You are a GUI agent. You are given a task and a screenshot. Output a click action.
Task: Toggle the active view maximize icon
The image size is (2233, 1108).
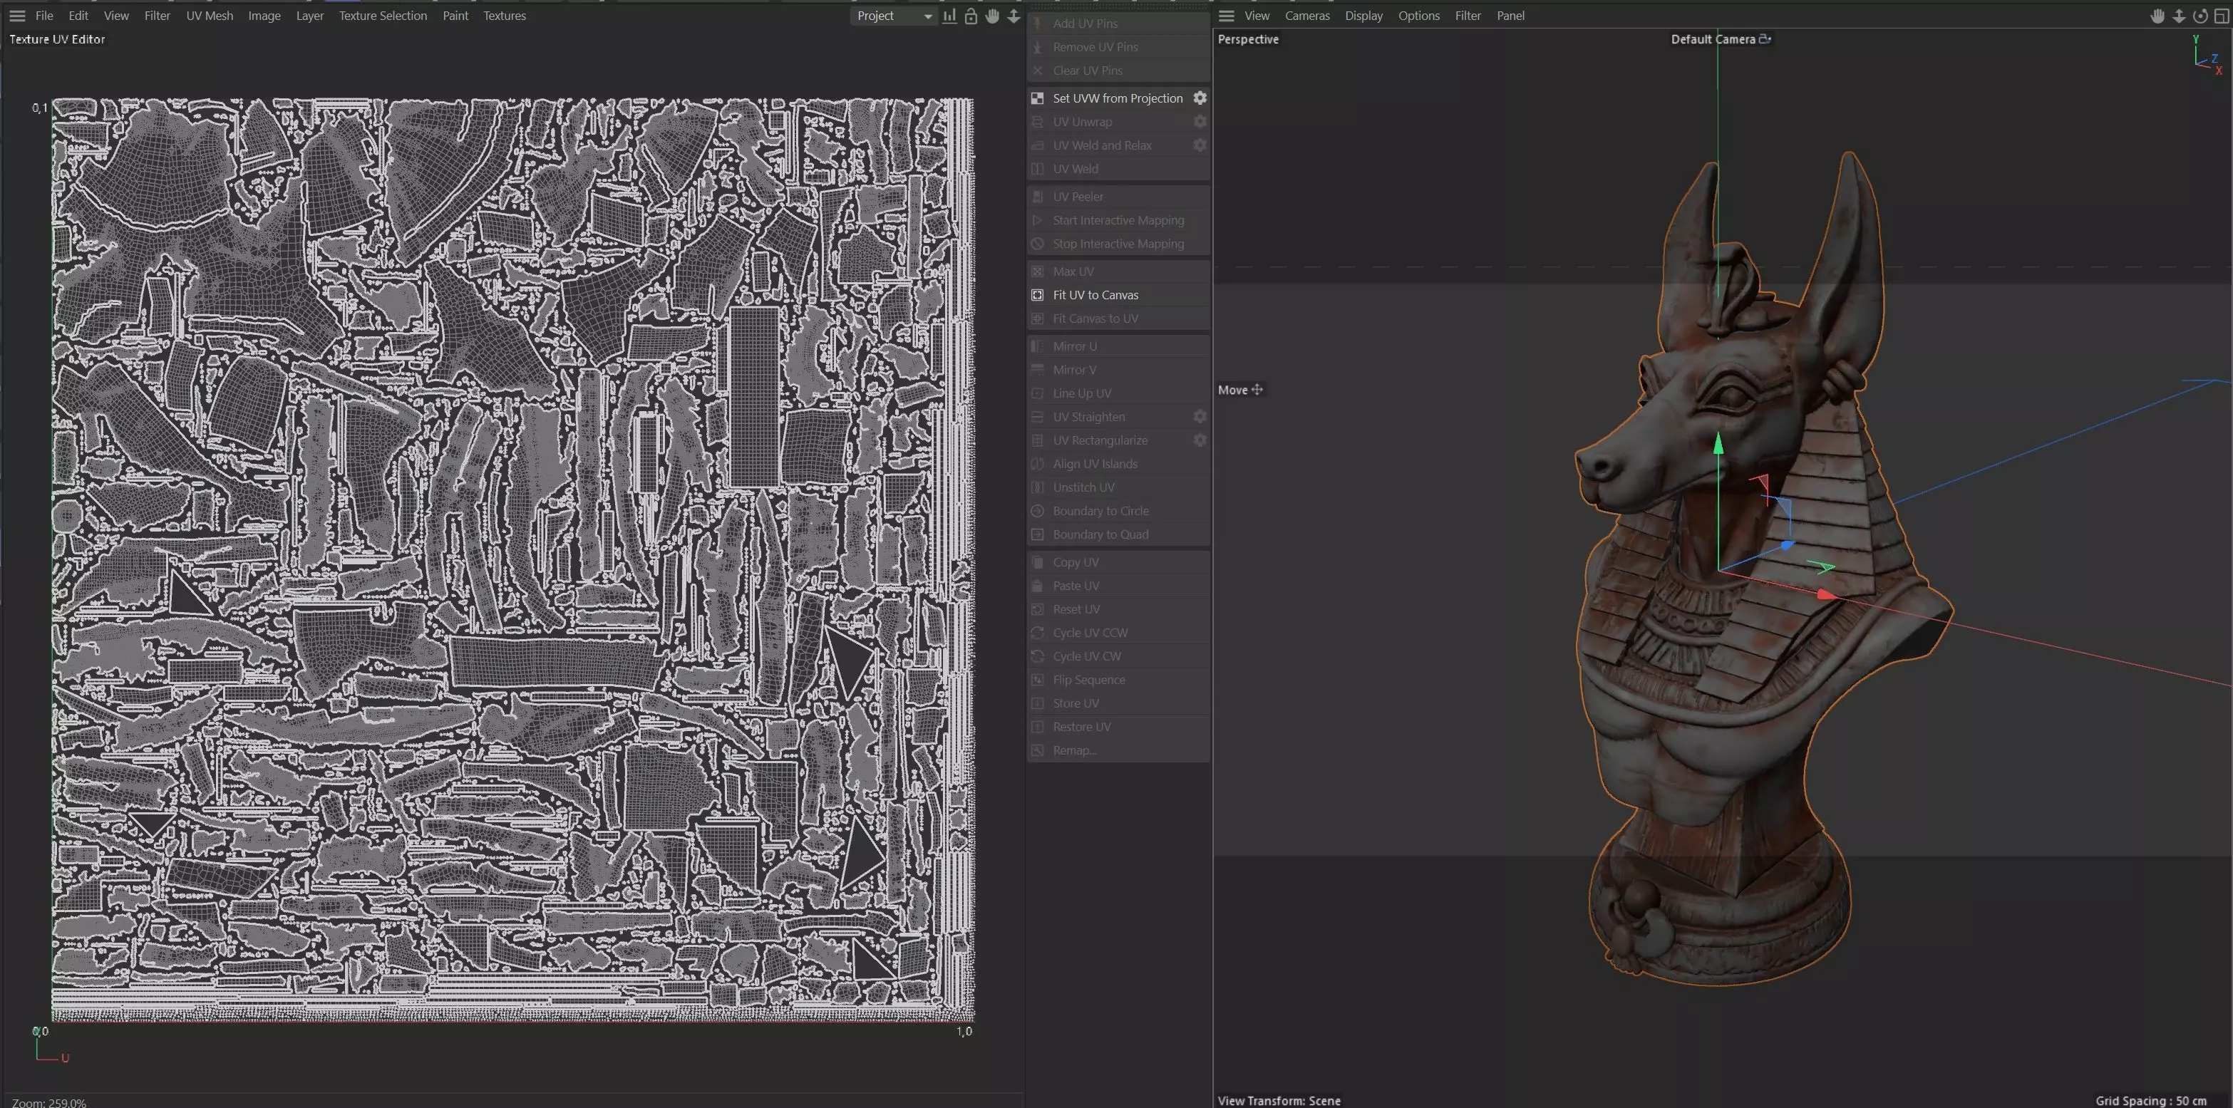pyautogui.click(x=2221, y=16)
